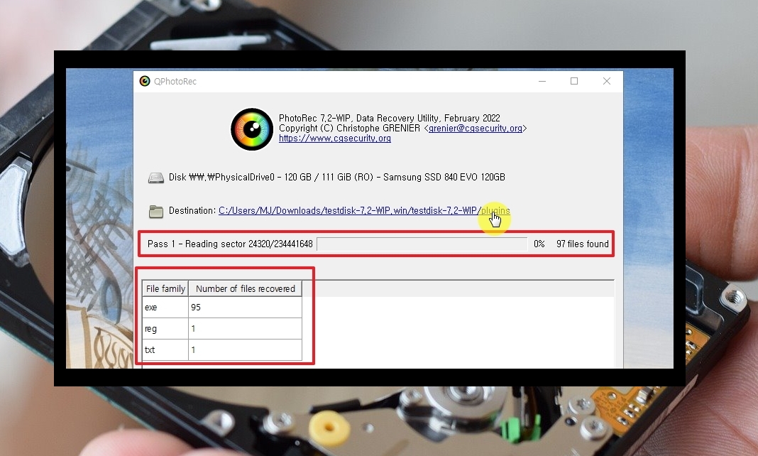The height and width of the screenshot is (456, 758).
Task: Select the exe file family cell
Action: tap(165, 307)
